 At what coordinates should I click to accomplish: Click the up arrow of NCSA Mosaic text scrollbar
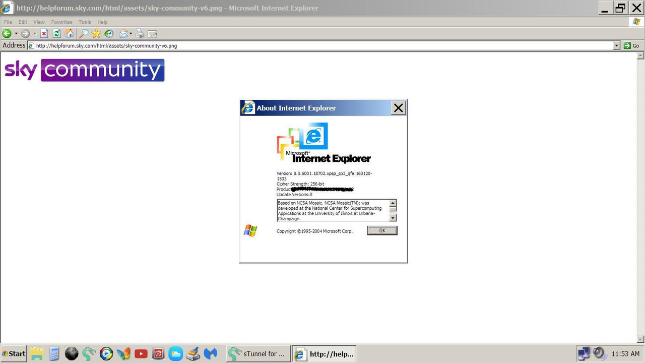coord(393,203)
